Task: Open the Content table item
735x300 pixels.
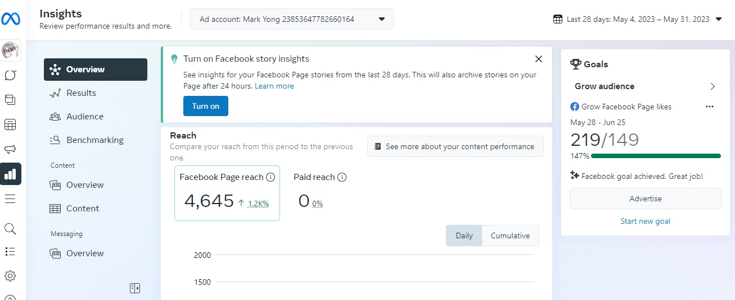Action: 96,209
